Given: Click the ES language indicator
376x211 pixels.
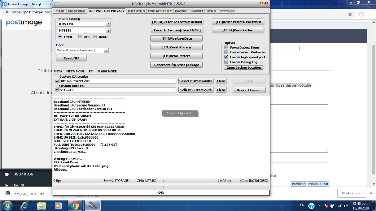Looking at the screenshot, I should coord(302,205).
